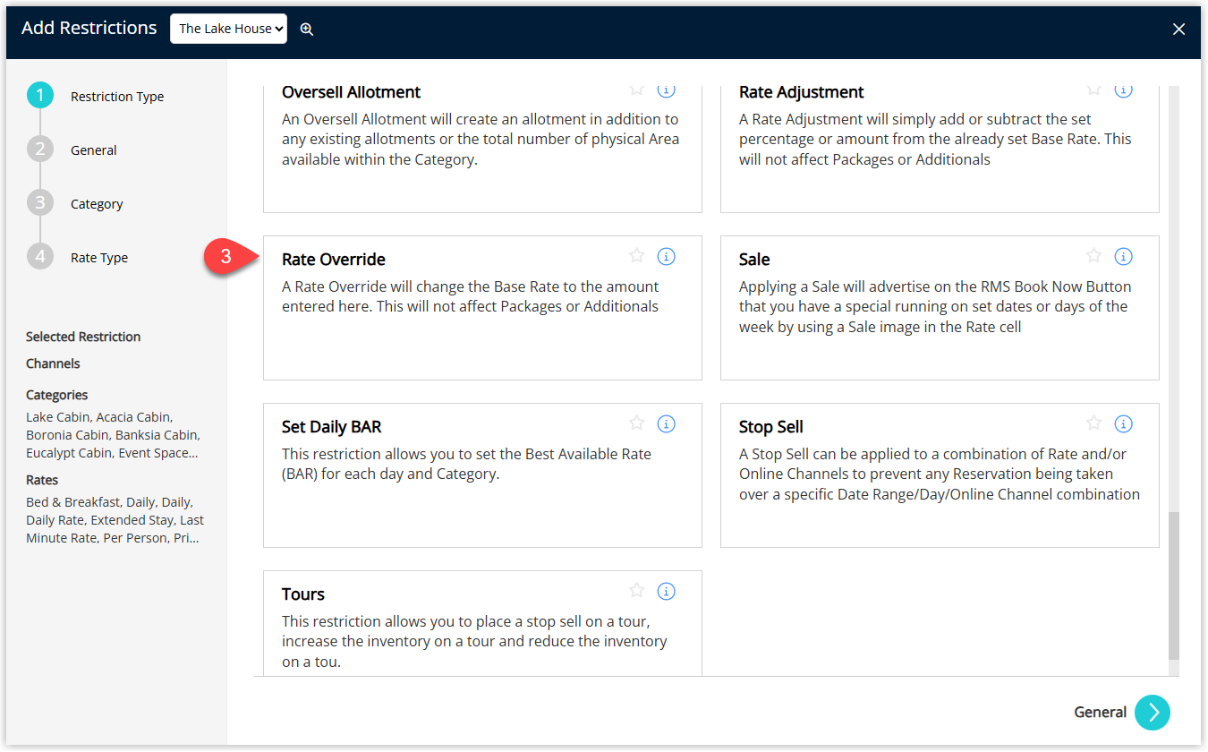Favorite the Rate Override restriction star
The height and width of the screenshot is (752, 1208).
click(637, 256)
